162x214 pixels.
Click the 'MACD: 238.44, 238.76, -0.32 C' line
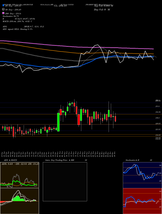(x=17, y=21)
